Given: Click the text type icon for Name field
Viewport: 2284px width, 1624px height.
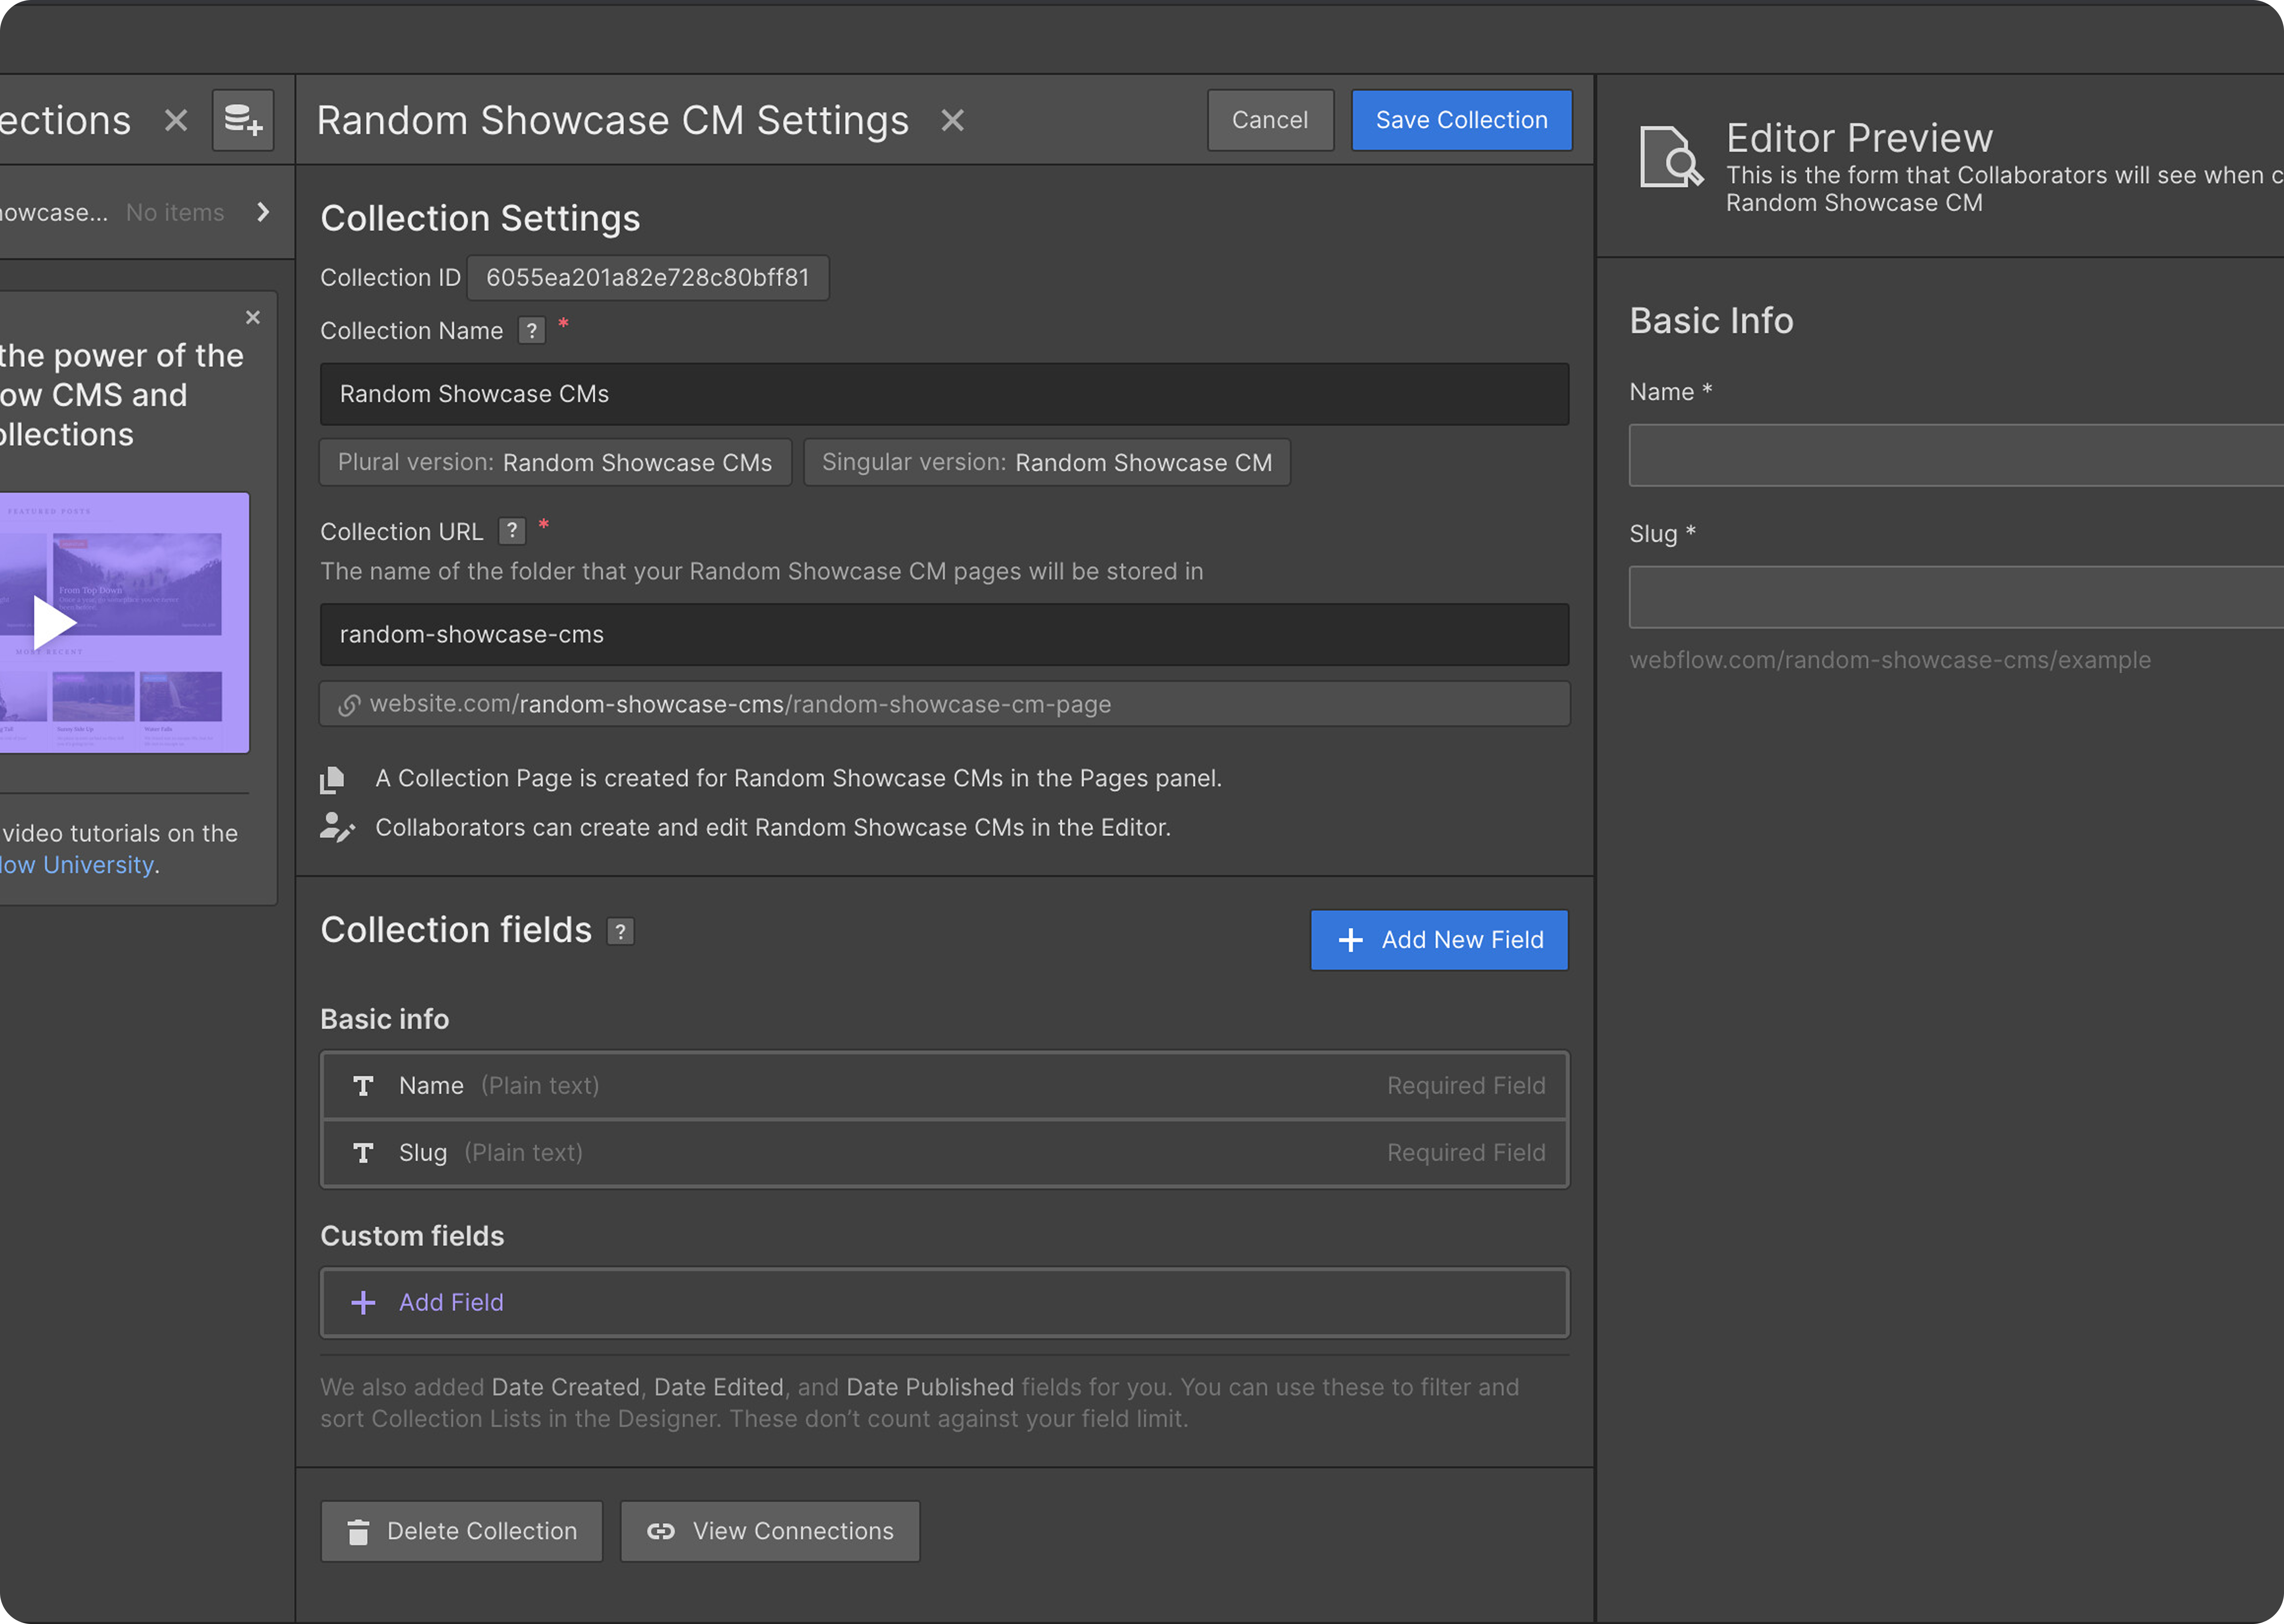Looking at the screenshot, I should tap(363, 1086).
